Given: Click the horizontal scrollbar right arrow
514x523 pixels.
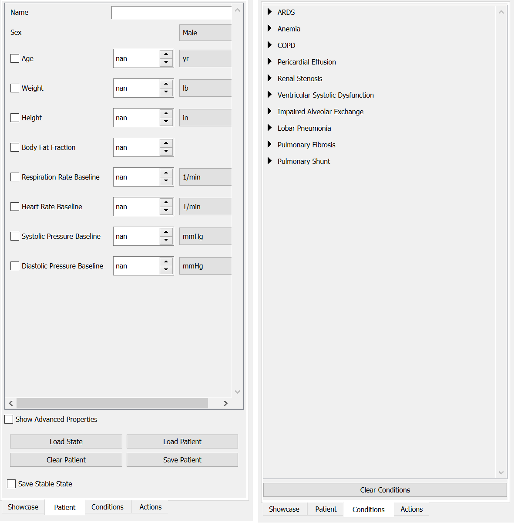Looking at the screenshot, I should click(x=225, y=403).
